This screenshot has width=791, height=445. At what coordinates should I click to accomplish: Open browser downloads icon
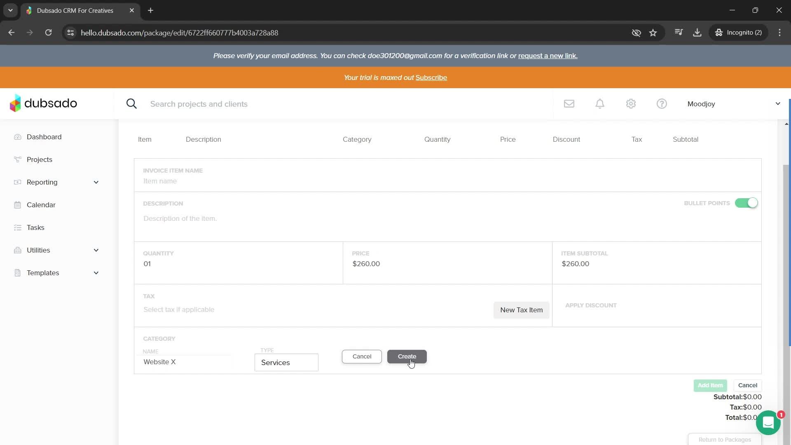click(697, 33)
